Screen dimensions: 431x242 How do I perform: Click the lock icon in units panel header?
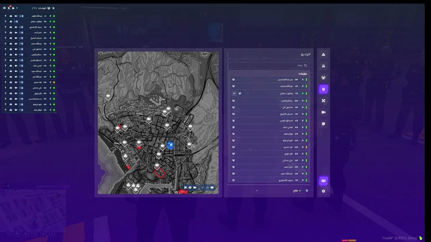(x=13, y=8)
